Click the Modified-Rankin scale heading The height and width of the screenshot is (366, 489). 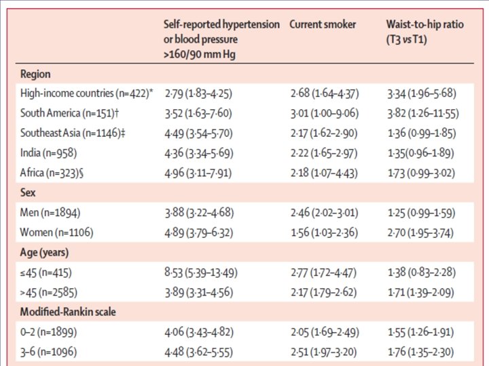point(68,312)
